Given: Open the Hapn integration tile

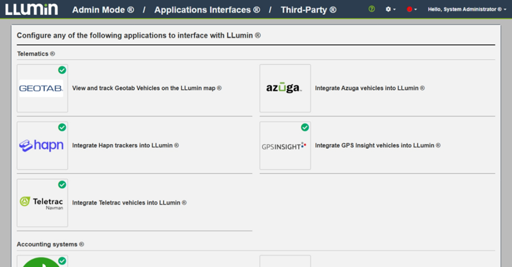Looking at the screenshot, I should (x=42, y=146).
